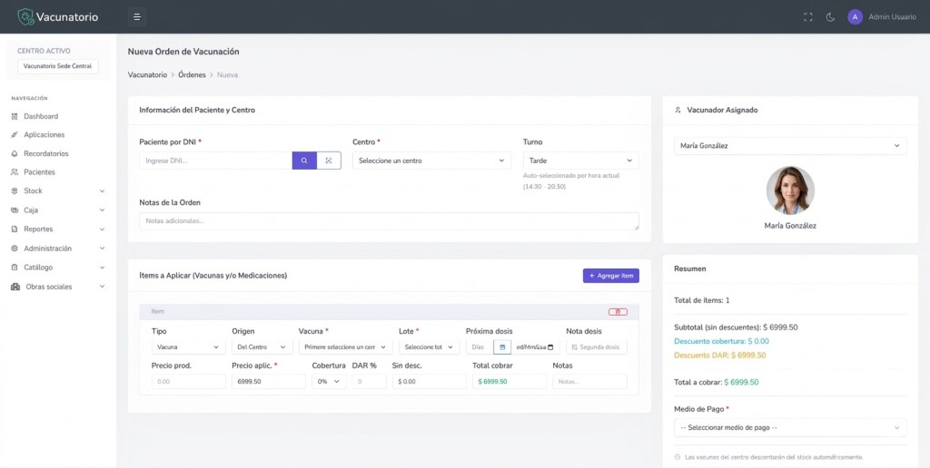The height and width of the screenshot is (468, 930).
Task: Open the Centro dropdown
Action: (431, 161)
